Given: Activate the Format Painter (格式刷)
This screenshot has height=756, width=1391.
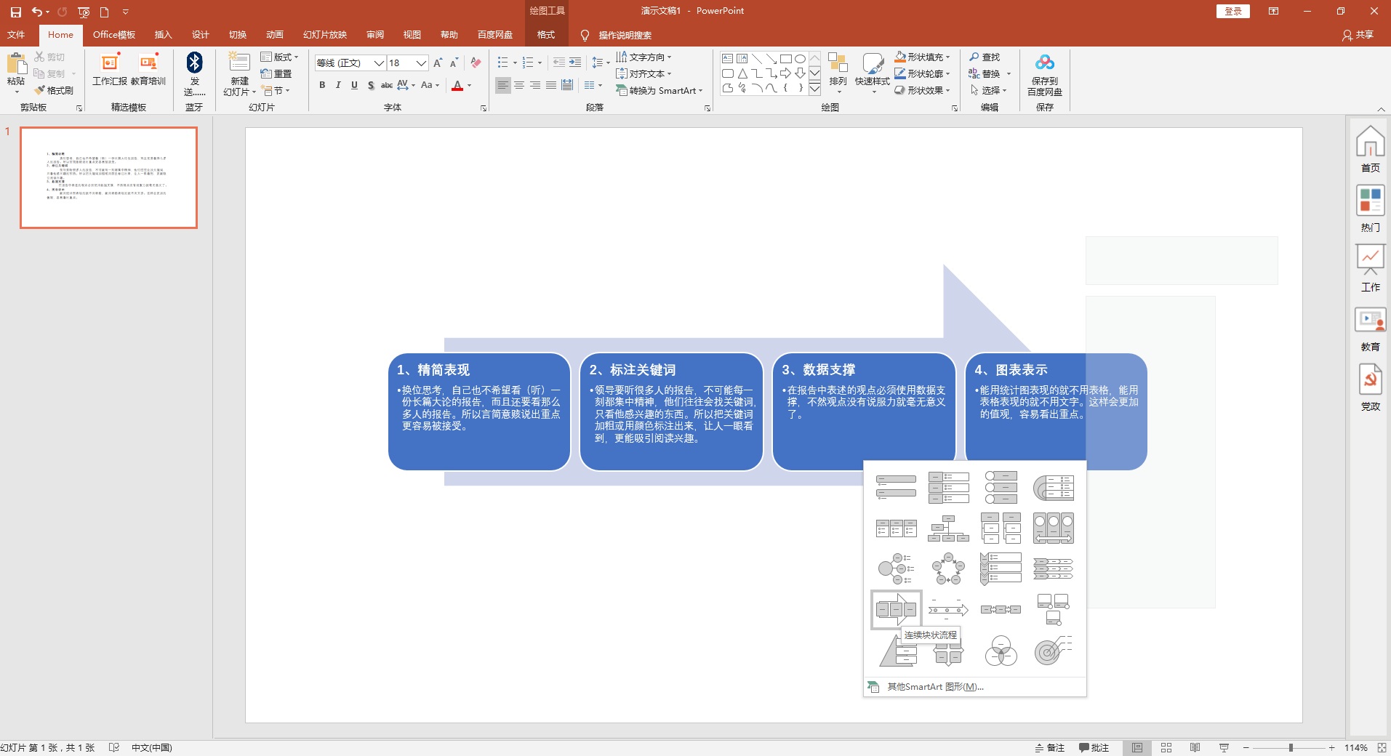Looking at the screenshot, I should 54,91.
